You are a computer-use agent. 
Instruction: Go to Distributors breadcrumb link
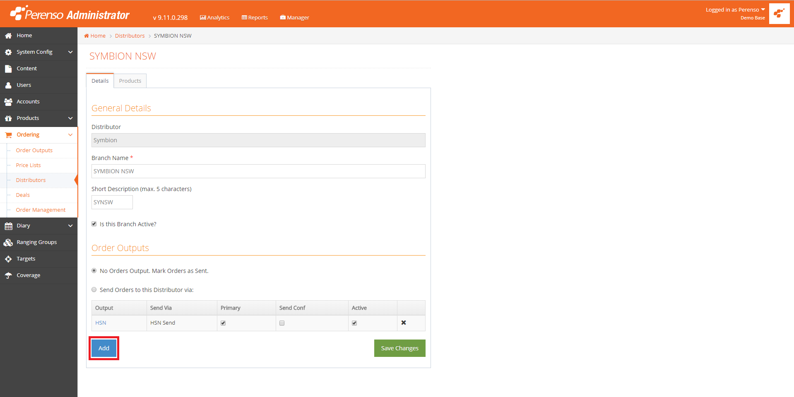coord(130,36)
